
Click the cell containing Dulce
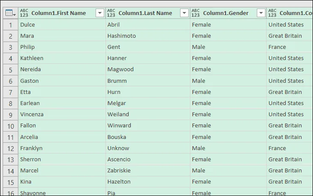27,25
